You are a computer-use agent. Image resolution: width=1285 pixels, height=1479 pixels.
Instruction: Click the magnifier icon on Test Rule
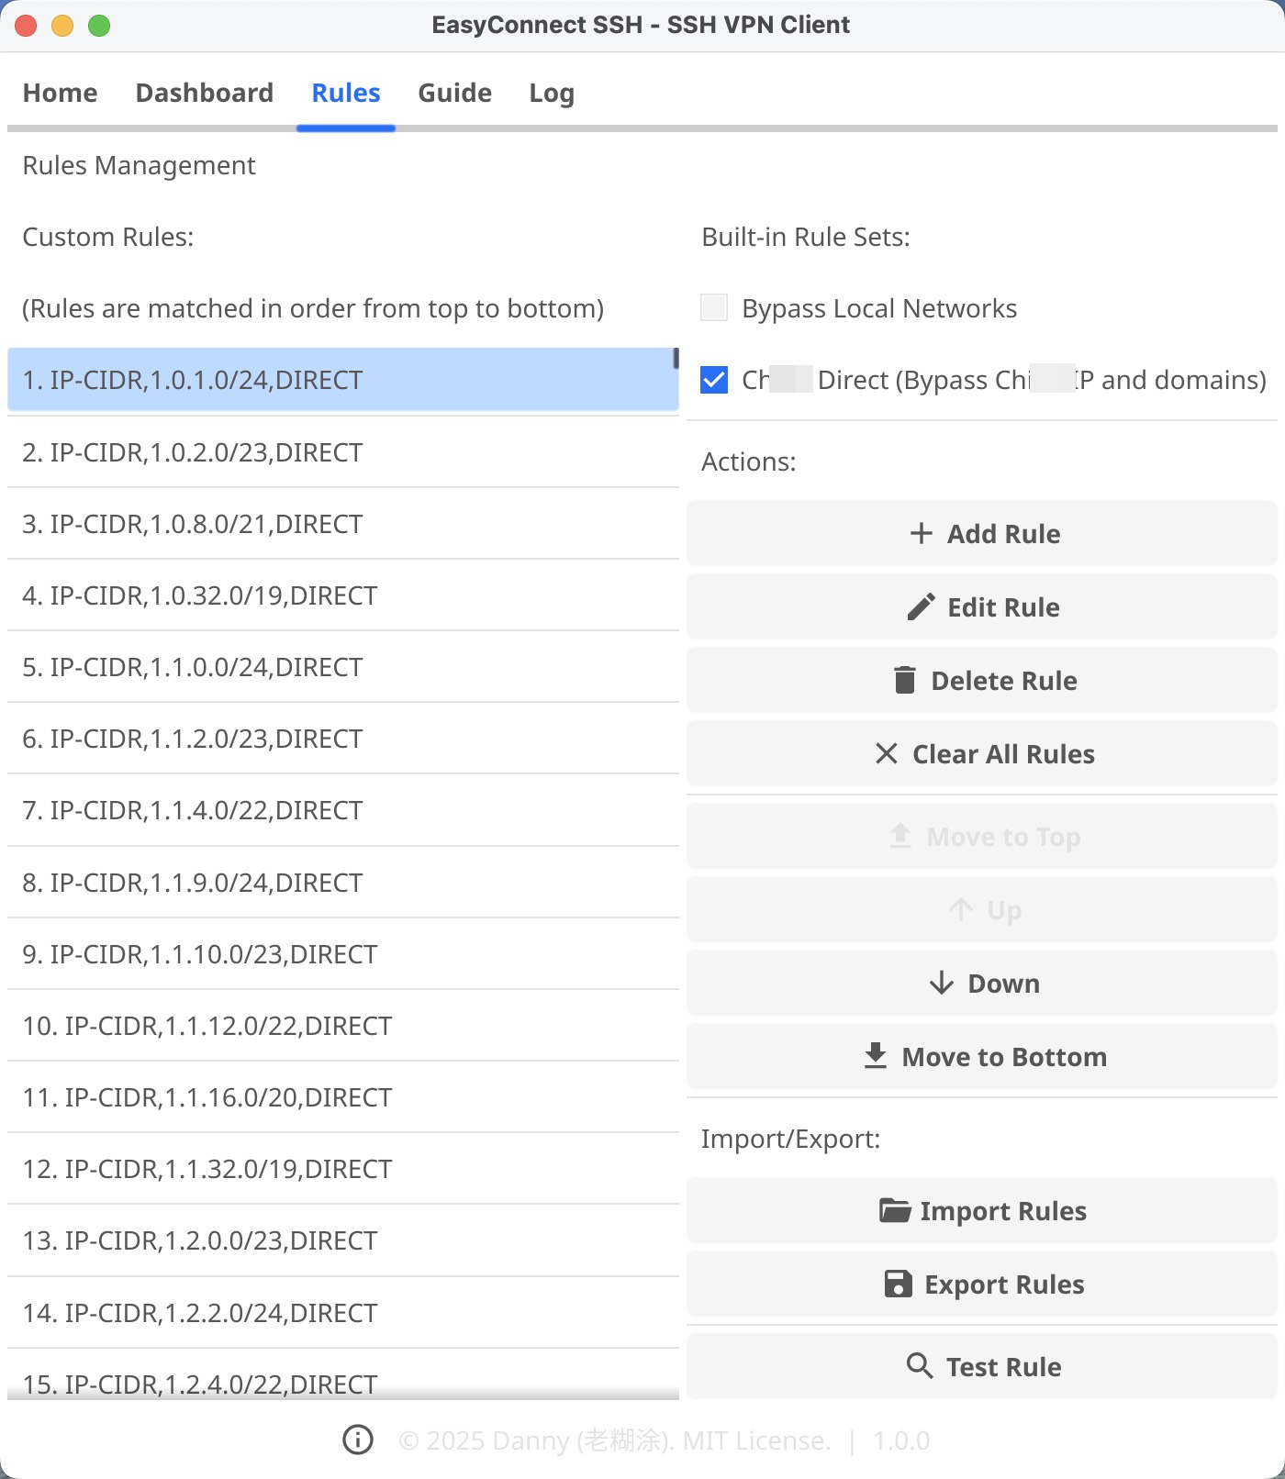click(x=919, y=1365)
